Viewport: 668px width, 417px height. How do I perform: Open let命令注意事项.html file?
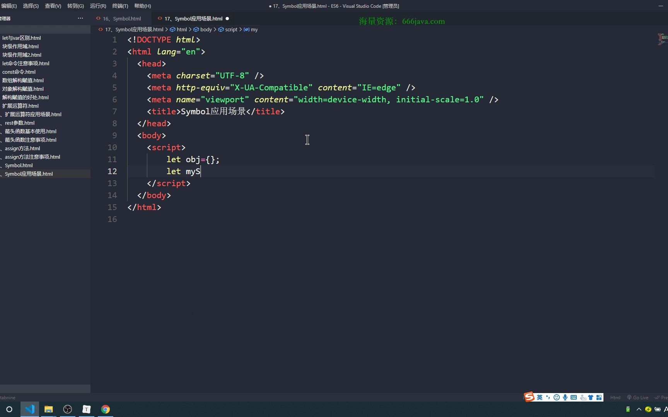[45, 63]
